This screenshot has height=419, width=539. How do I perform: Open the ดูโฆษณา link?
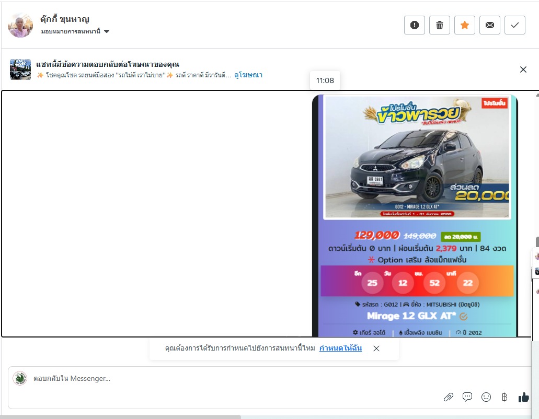coord(248,75)
